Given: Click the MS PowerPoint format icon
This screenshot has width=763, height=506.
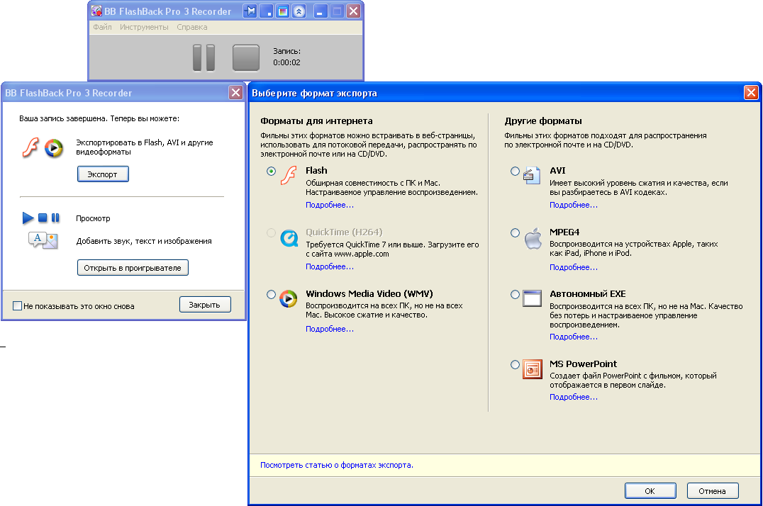Looking at the screenshot, I should point(532,369).
